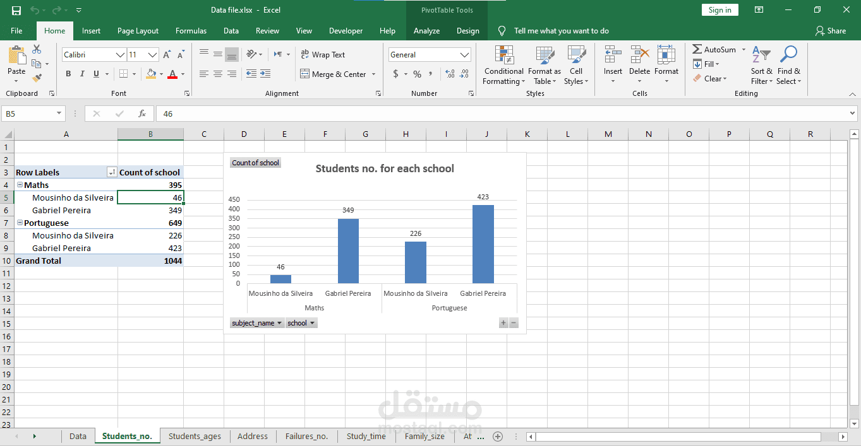
Task: Click the Decrease Decimal icon
Action: (465, 74)
